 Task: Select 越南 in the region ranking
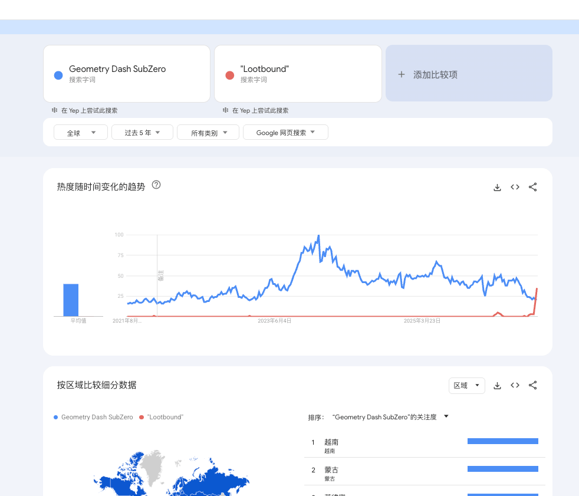[331, 442]
